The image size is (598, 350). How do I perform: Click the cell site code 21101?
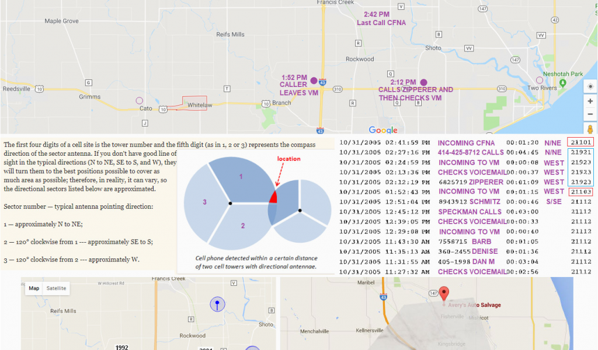[x=581, y=142]
